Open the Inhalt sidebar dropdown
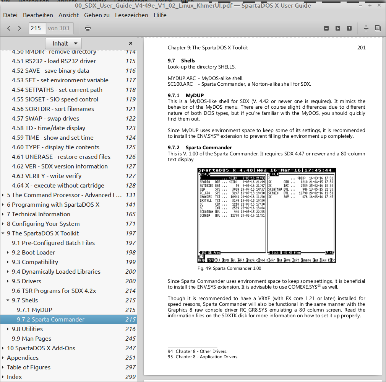Screen dimensions: 386x382 (x=63, y=43)
